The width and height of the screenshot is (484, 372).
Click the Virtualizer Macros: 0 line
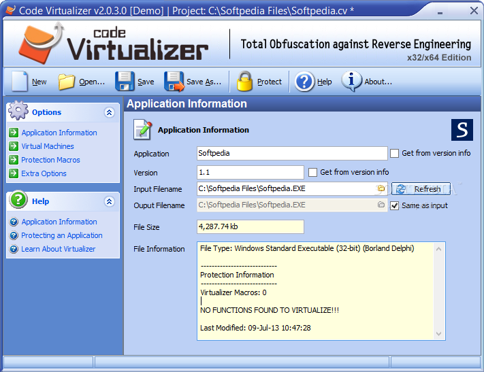click(x=233, y=292)
